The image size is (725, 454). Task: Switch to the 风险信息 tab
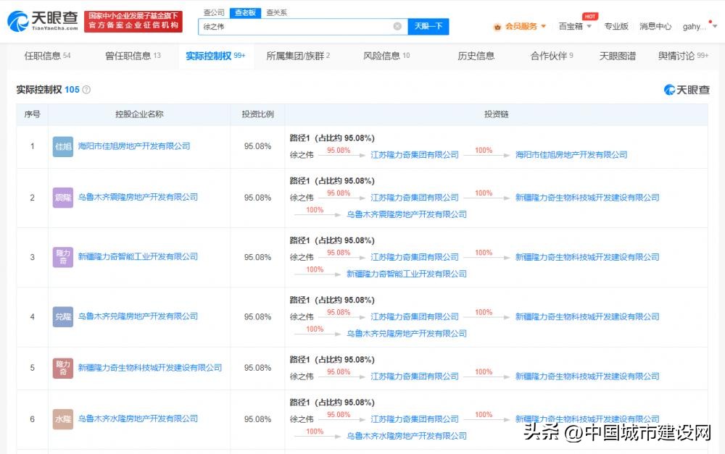point(386,56)
